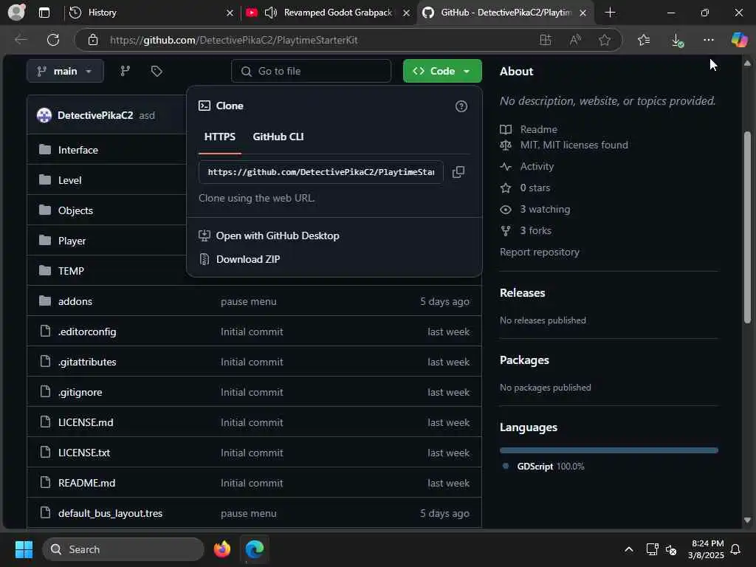Close the Revamped Godot Grabpack tab
The image size is (756, 567).
tap(407, 13)
